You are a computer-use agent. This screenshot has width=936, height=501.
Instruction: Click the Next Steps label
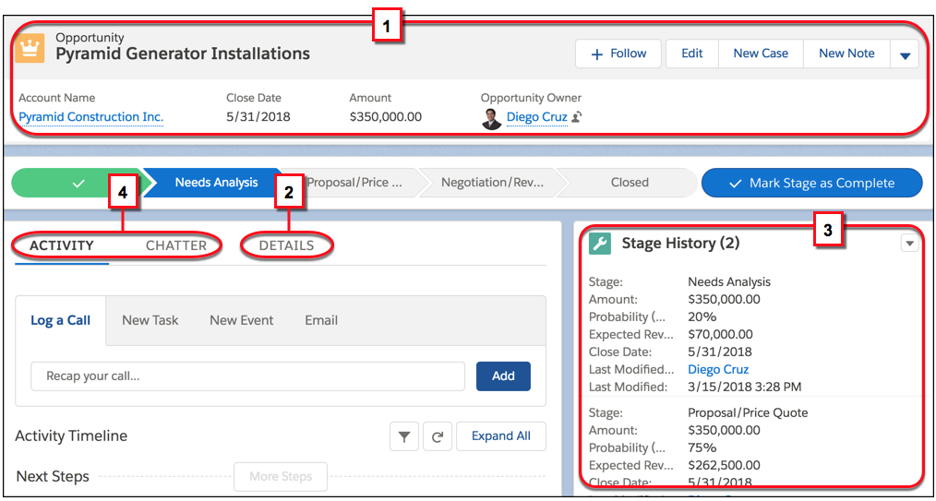(53, 476)
